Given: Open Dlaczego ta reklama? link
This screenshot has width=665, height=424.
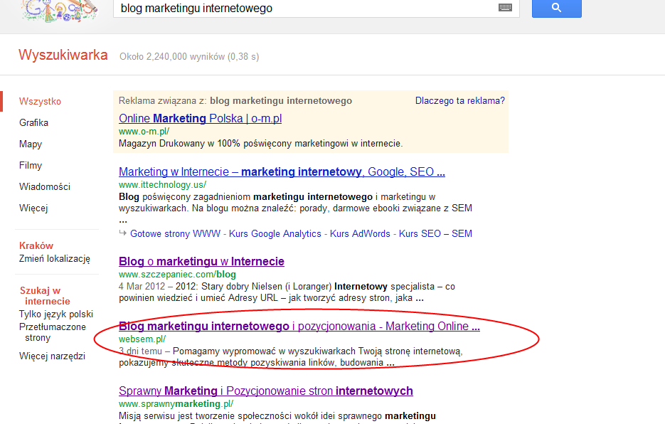Looking at the screenshot, I should [x=459, y=101].
